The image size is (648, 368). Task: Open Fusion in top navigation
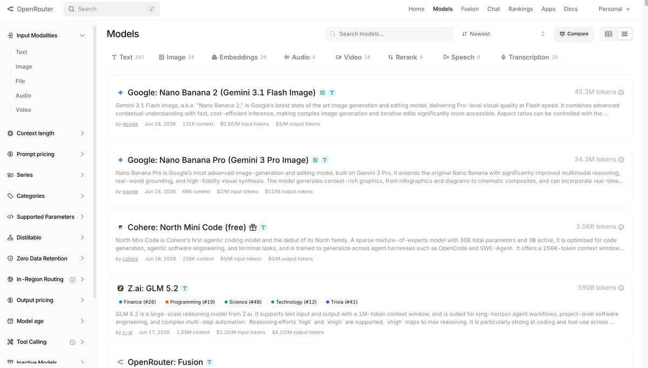(x=470, y=9)
